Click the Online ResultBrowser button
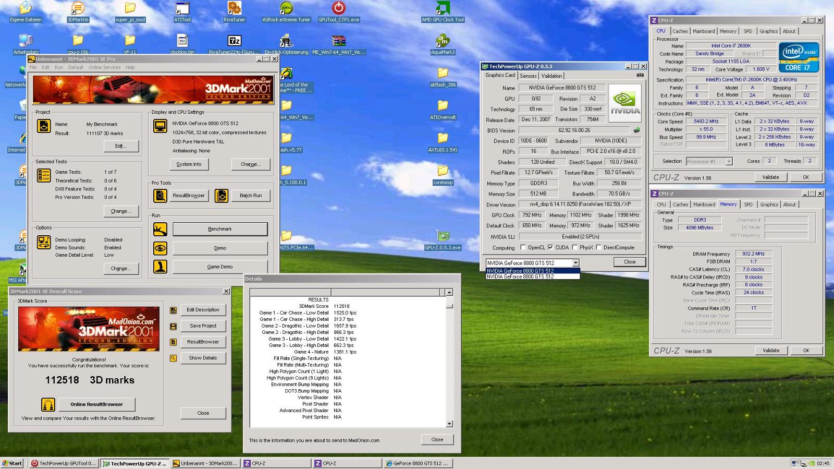Viewport: 834px width, 469px height. (97, 404)
